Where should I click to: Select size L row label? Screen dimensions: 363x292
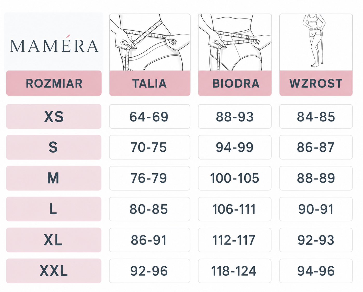point(54,209)
